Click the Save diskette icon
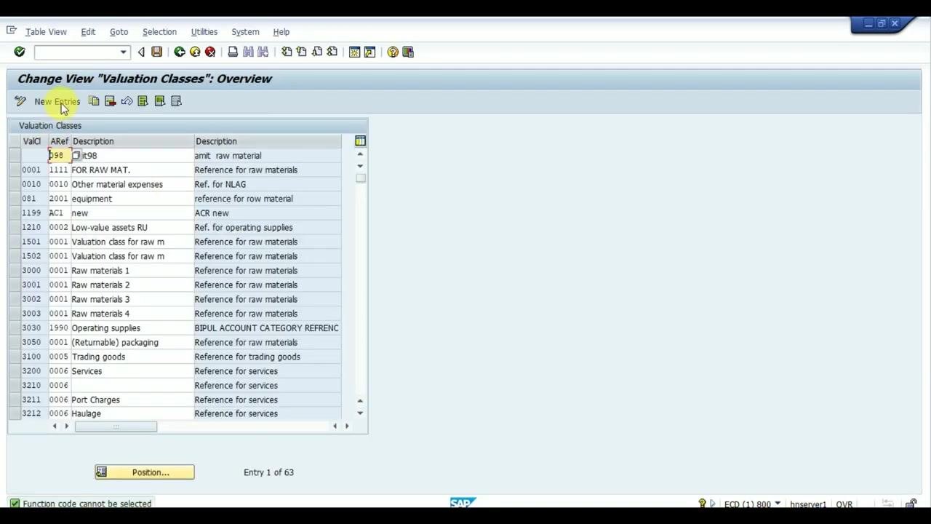This screenshot has height=524, width=931. pos(156,52)
